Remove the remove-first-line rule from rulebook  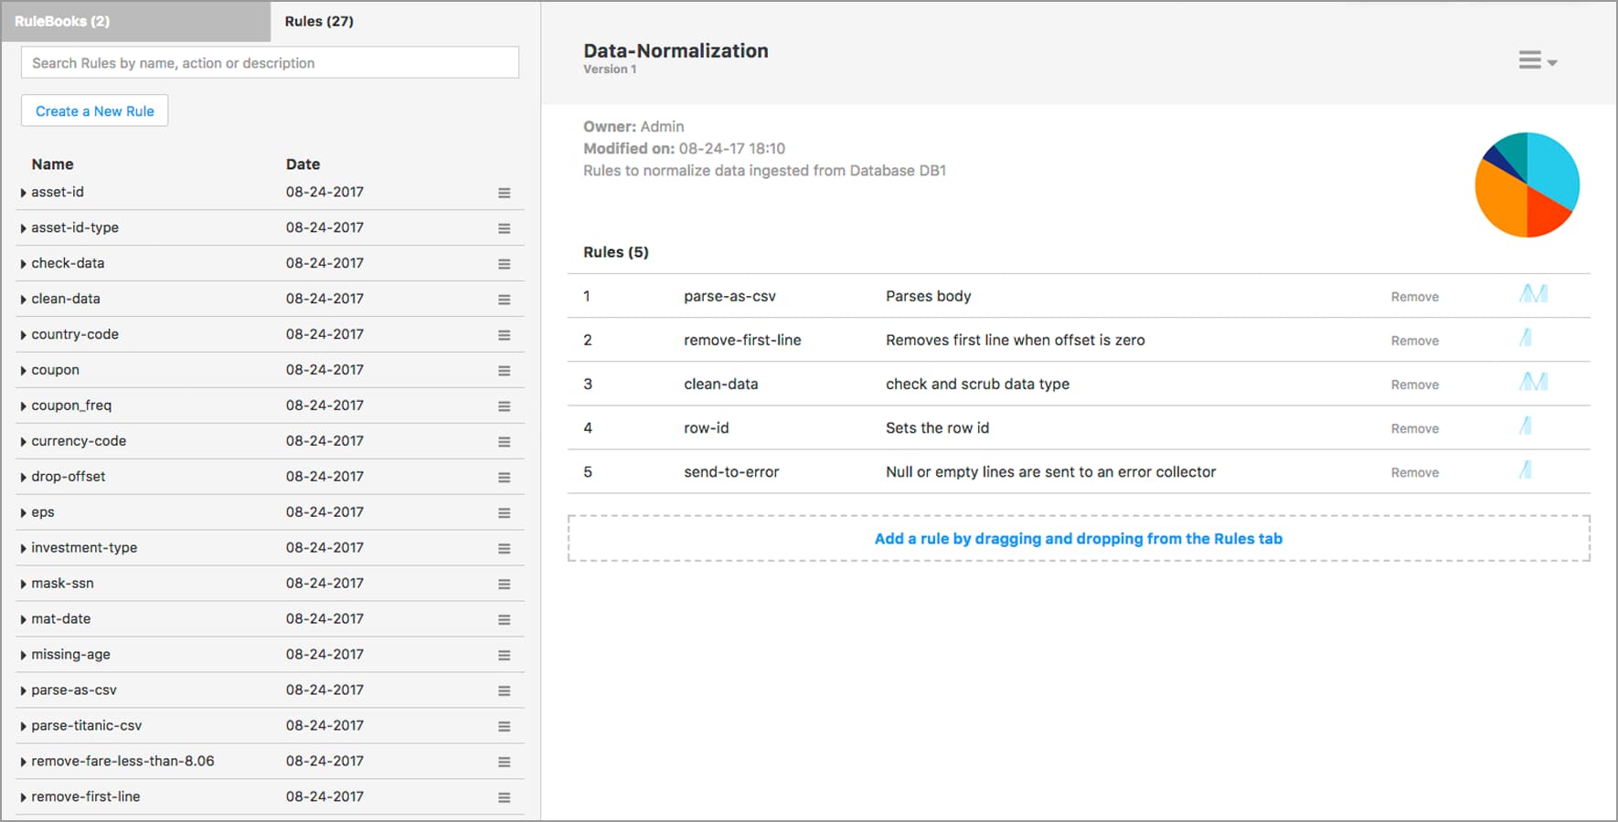(x=1414, y=341)
